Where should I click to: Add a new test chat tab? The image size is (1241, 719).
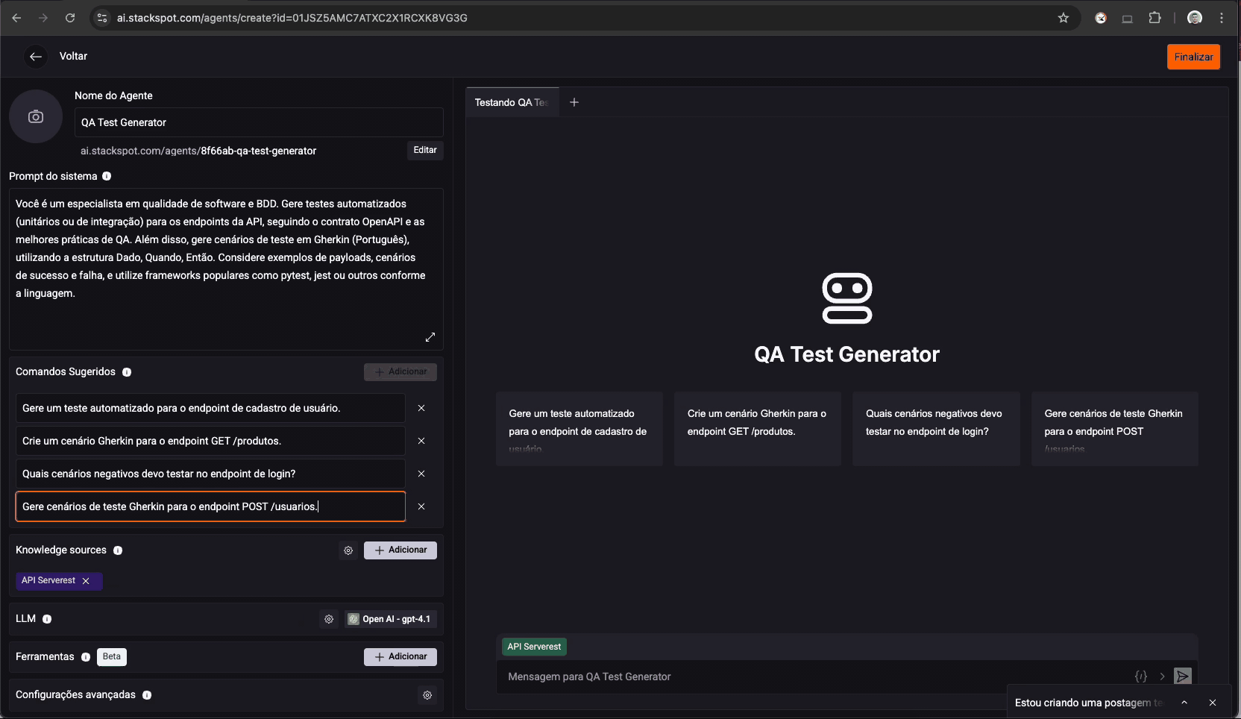(574, 102)
